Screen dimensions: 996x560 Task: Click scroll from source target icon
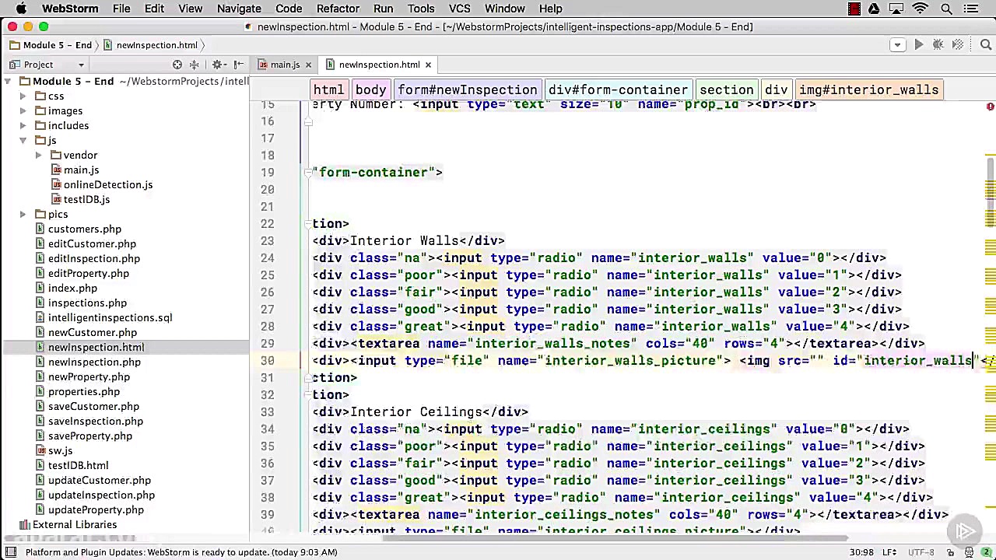[177, 65]
